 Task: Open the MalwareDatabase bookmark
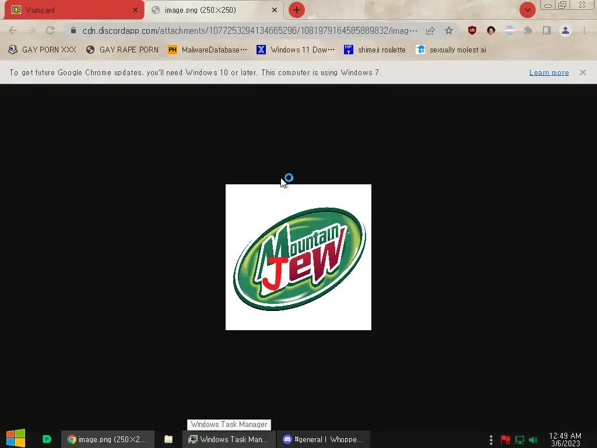coord(208,50)
